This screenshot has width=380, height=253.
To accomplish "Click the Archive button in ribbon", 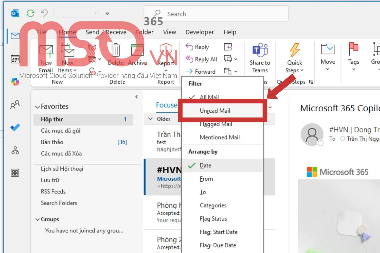I will 137,55.
